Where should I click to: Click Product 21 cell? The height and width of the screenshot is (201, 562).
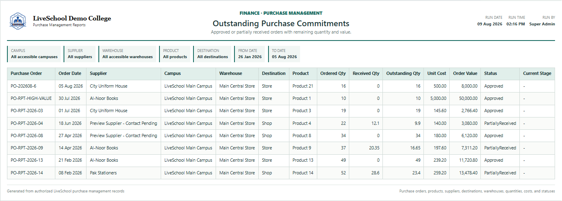pos(303,86)
